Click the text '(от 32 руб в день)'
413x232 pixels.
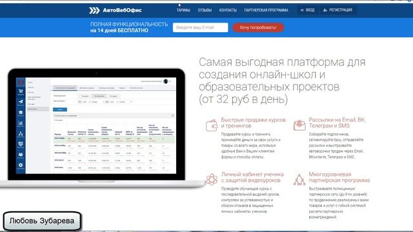(243, 99)
